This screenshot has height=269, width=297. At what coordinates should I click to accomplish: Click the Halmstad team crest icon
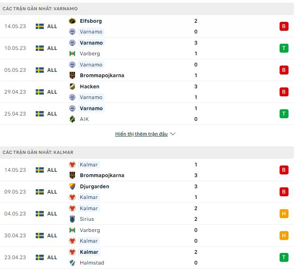click(72, 263)
